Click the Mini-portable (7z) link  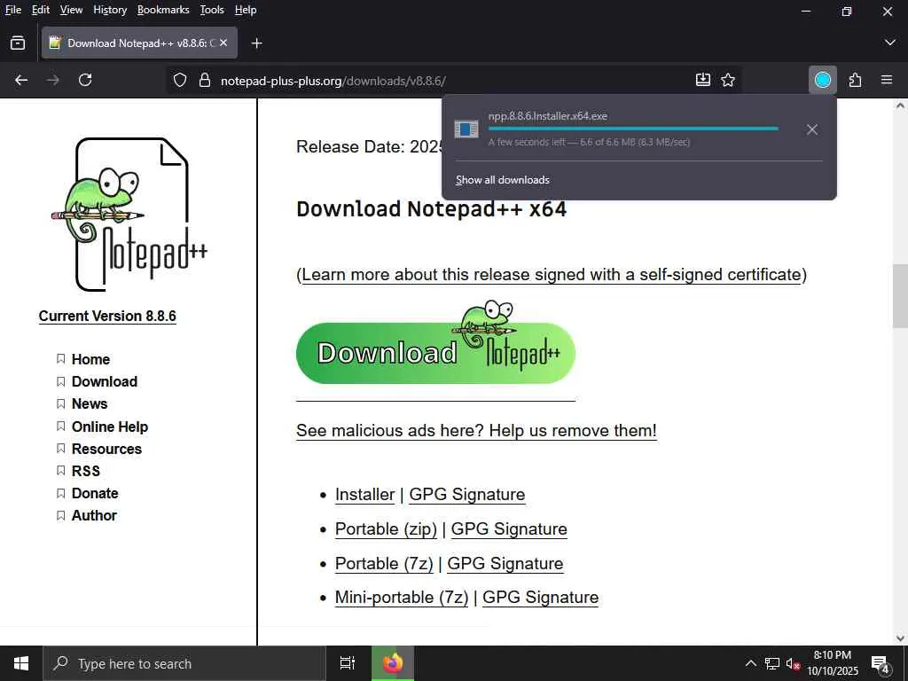click(x=402, y=597)
